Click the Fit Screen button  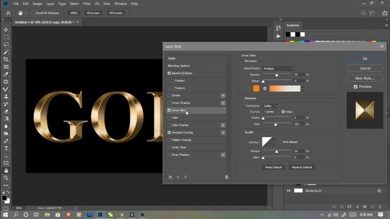pyautogui.click(x=93, y=13)
